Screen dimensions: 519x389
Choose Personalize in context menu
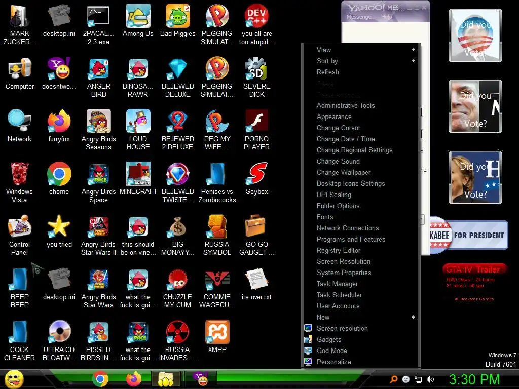(361, 362)
